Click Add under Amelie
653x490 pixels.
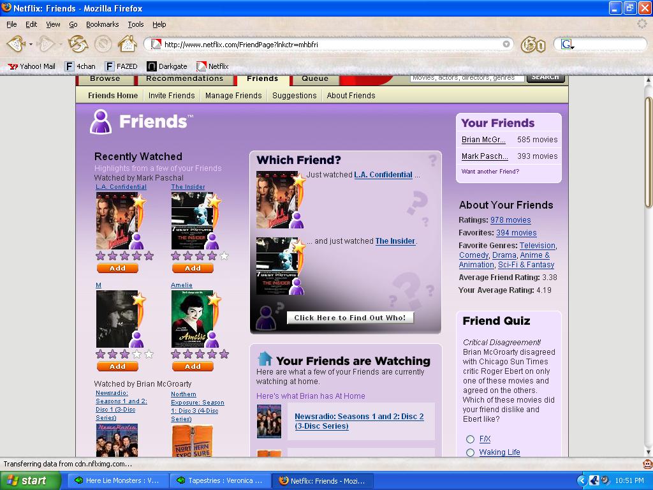193,367
